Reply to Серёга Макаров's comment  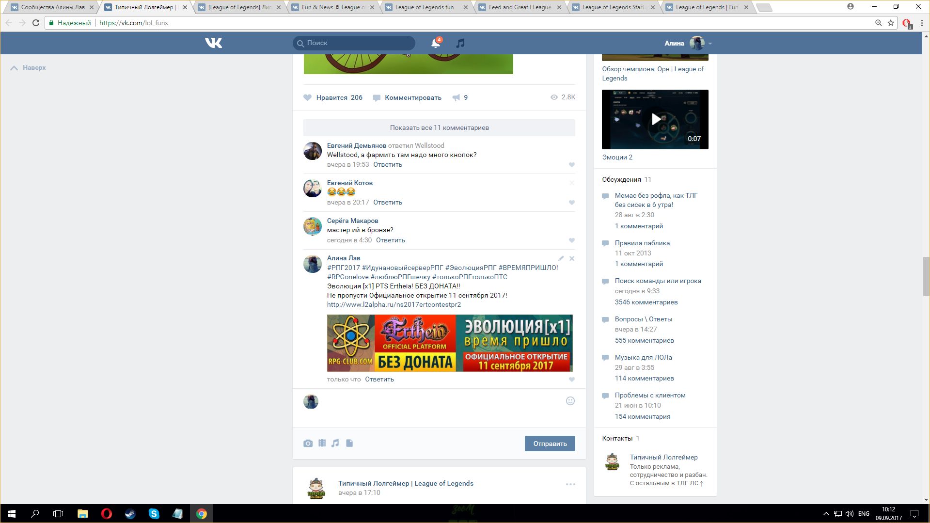(391, 240)
